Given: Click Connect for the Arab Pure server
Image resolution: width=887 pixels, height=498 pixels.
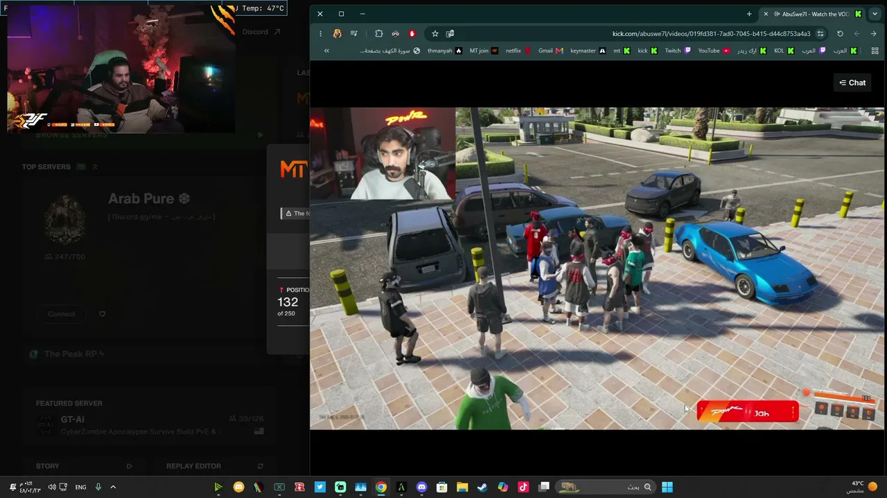Looking at the screenshot, I should pos(61,314).
